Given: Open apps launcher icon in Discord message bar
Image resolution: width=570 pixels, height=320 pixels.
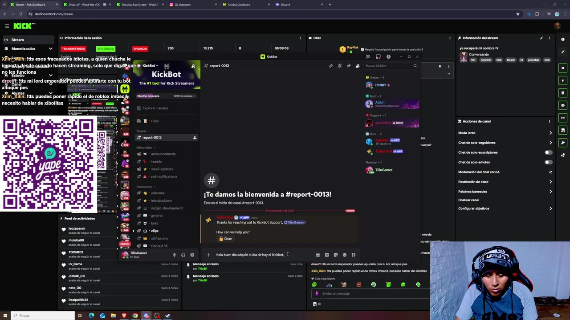Looking at the screenshot, I should click(354, 255).
